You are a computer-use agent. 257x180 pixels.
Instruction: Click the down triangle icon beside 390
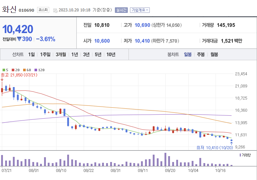click(x=19, y=39)
